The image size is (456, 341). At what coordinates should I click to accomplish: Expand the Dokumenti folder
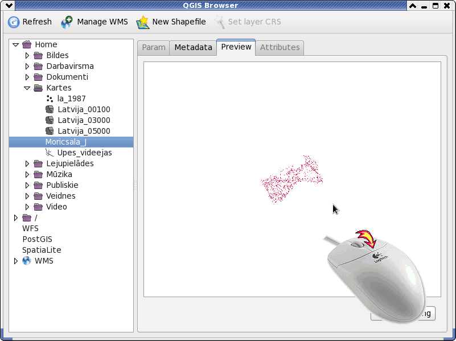pos(27,77)
